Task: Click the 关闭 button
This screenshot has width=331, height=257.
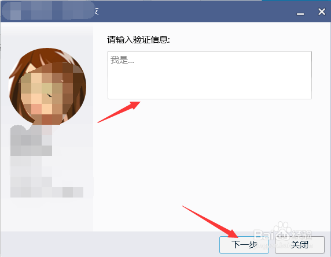Action: (300, 245)
